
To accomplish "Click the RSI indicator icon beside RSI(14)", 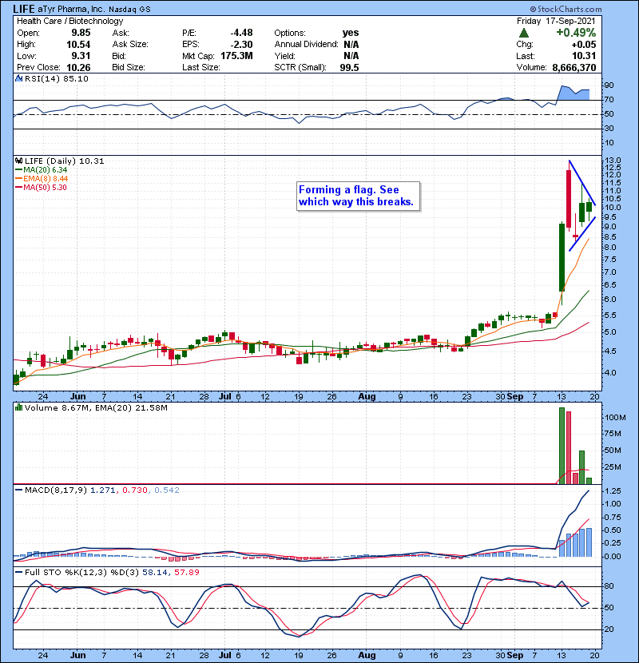I will click(x=18, y=78).
